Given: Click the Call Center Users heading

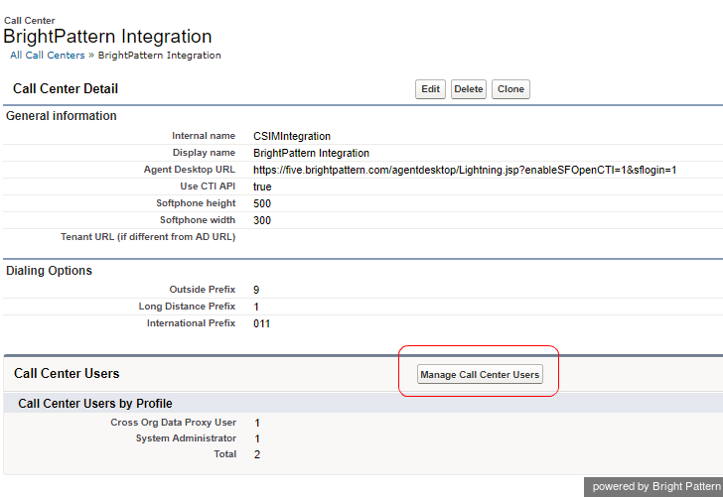Looking at the screenshot, I should 67,374.
